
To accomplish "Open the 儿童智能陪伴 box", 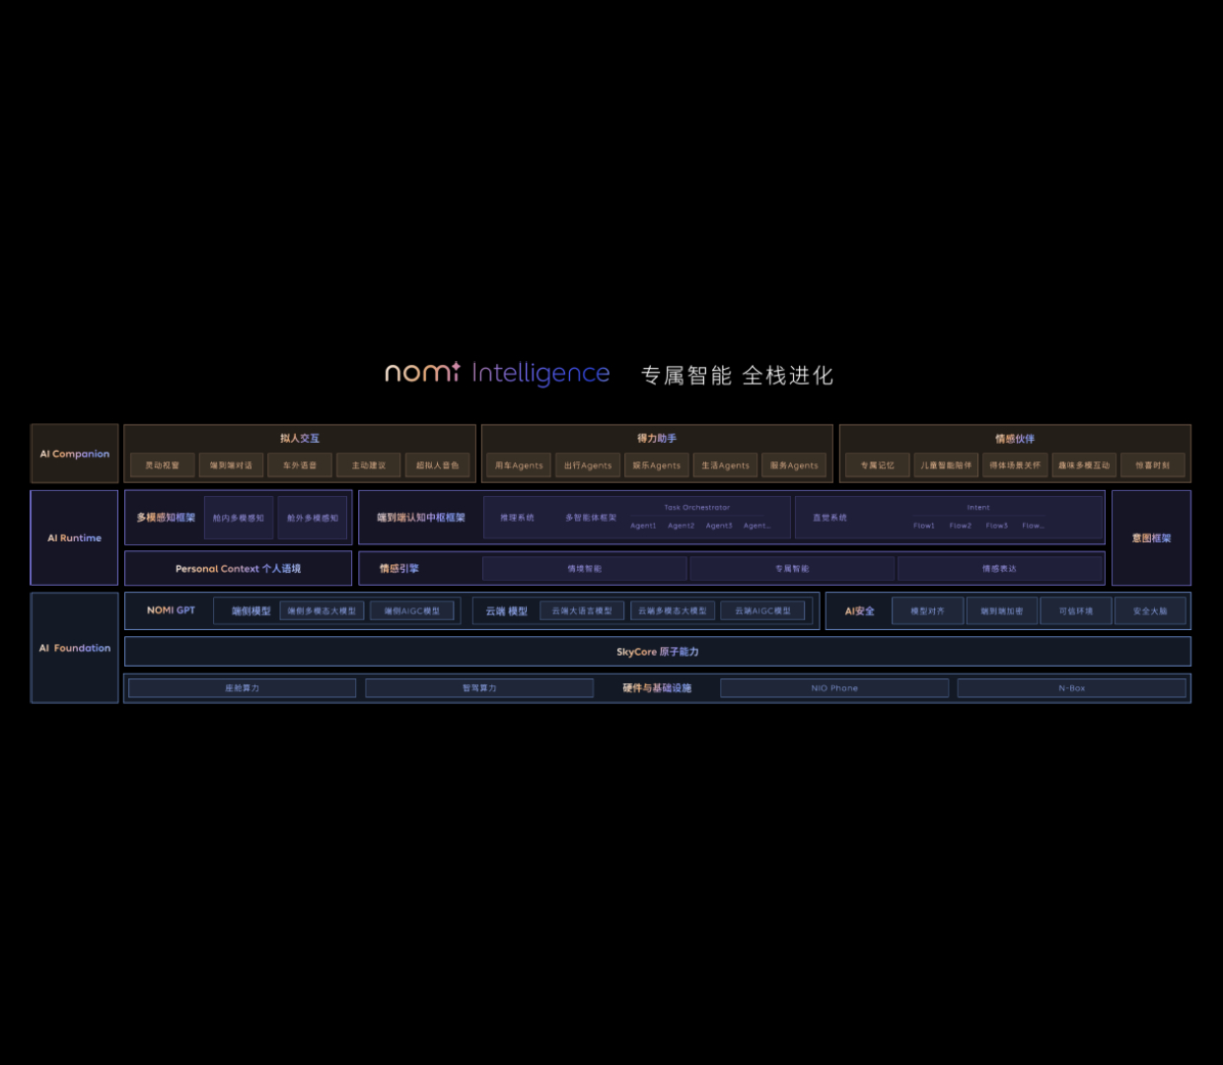I will tap(946, 465).
